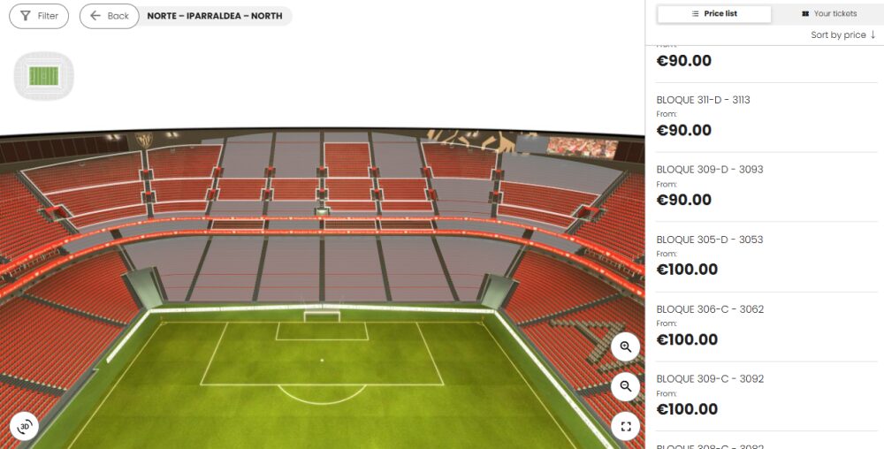
Task: Click the funnel icon in Filter
Action: tap(26, 16)
